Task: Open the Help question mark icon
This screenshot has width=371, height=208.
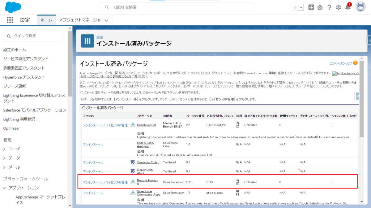Action: click(x=329, y=7)
